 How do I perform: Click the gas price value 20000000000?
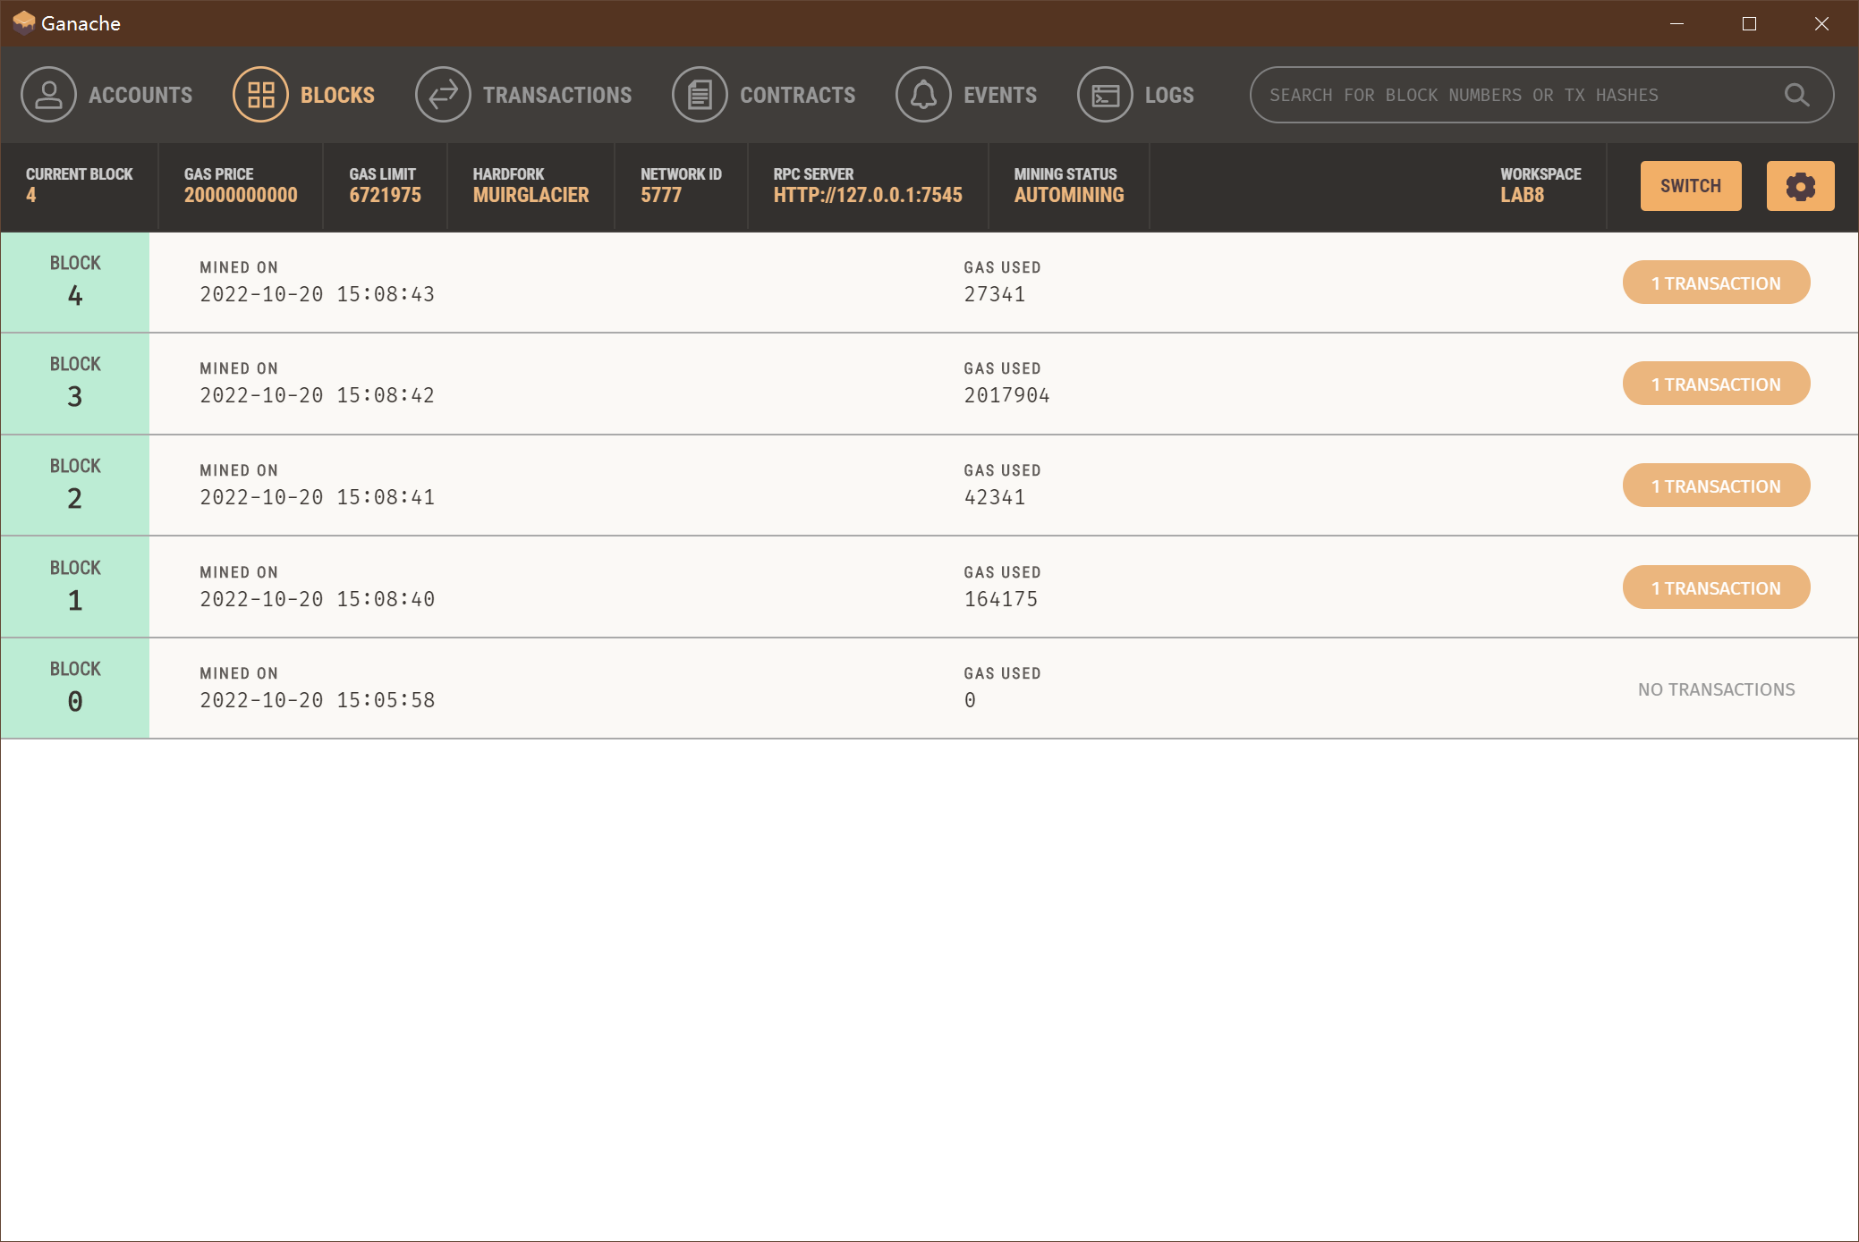click(x=241, y=195)
